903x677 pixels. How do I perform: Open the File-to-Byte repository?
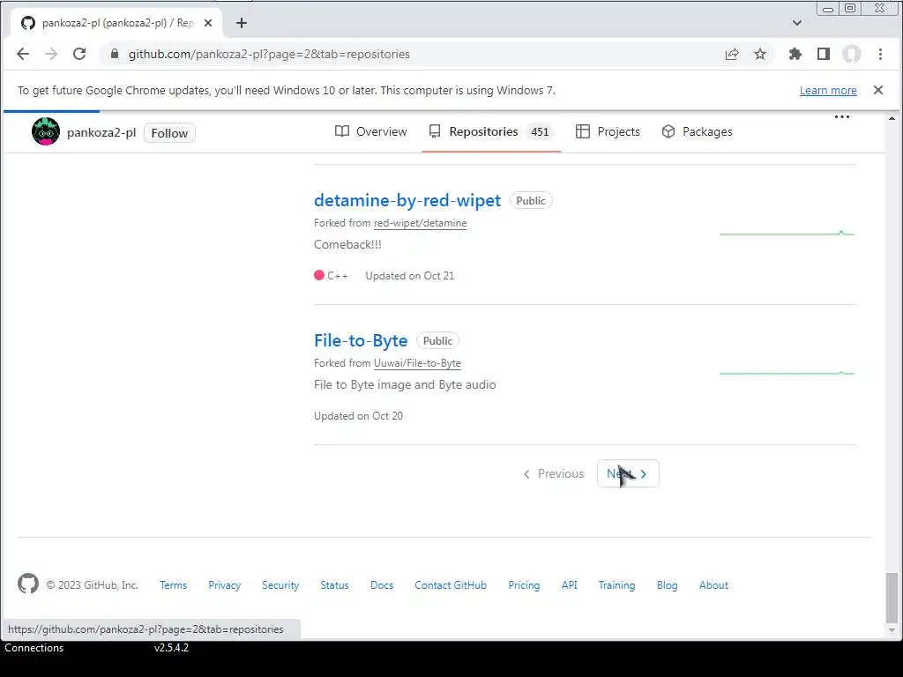[361, 340]
